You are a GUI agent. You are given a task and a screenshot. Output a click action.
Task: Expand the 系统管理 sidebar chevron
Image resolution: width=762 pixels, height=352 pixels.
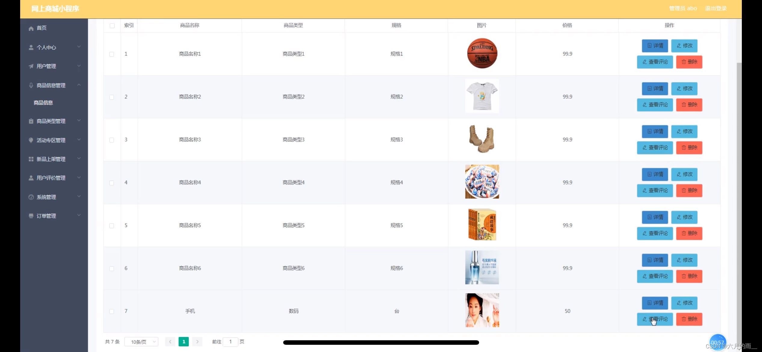79,197
